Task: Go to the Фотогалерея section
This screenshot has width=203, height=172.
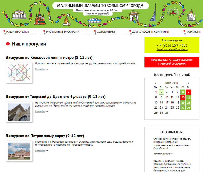Action: 106,32
